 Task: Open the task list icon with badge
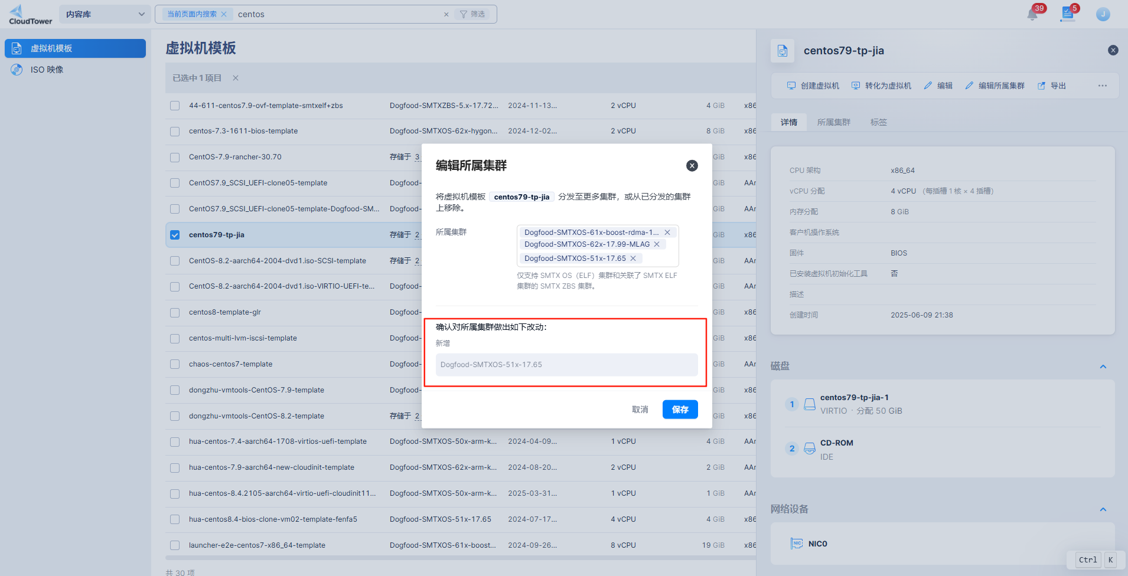pos(1067,14)
